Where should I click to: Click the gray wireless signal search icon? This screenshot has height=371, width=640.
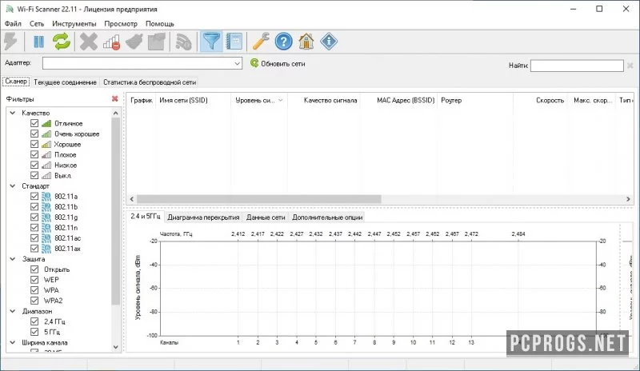coord(183,42)
